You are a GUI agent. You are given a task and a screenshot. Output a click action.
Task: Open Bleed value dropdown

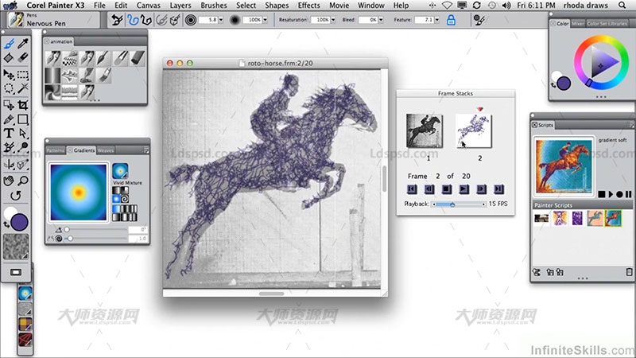[381, 20]
